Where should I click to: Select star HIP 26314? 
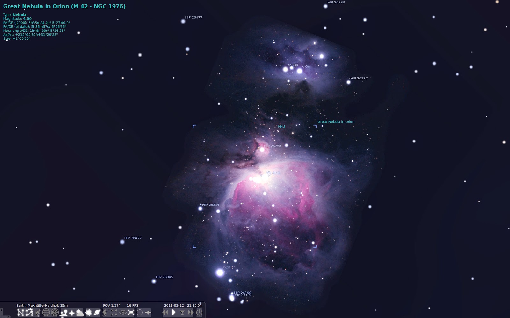point(200,209)
